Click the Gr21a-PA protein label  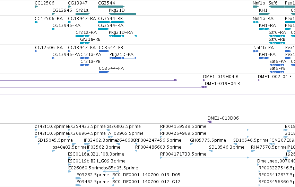[x=91, y=55]
